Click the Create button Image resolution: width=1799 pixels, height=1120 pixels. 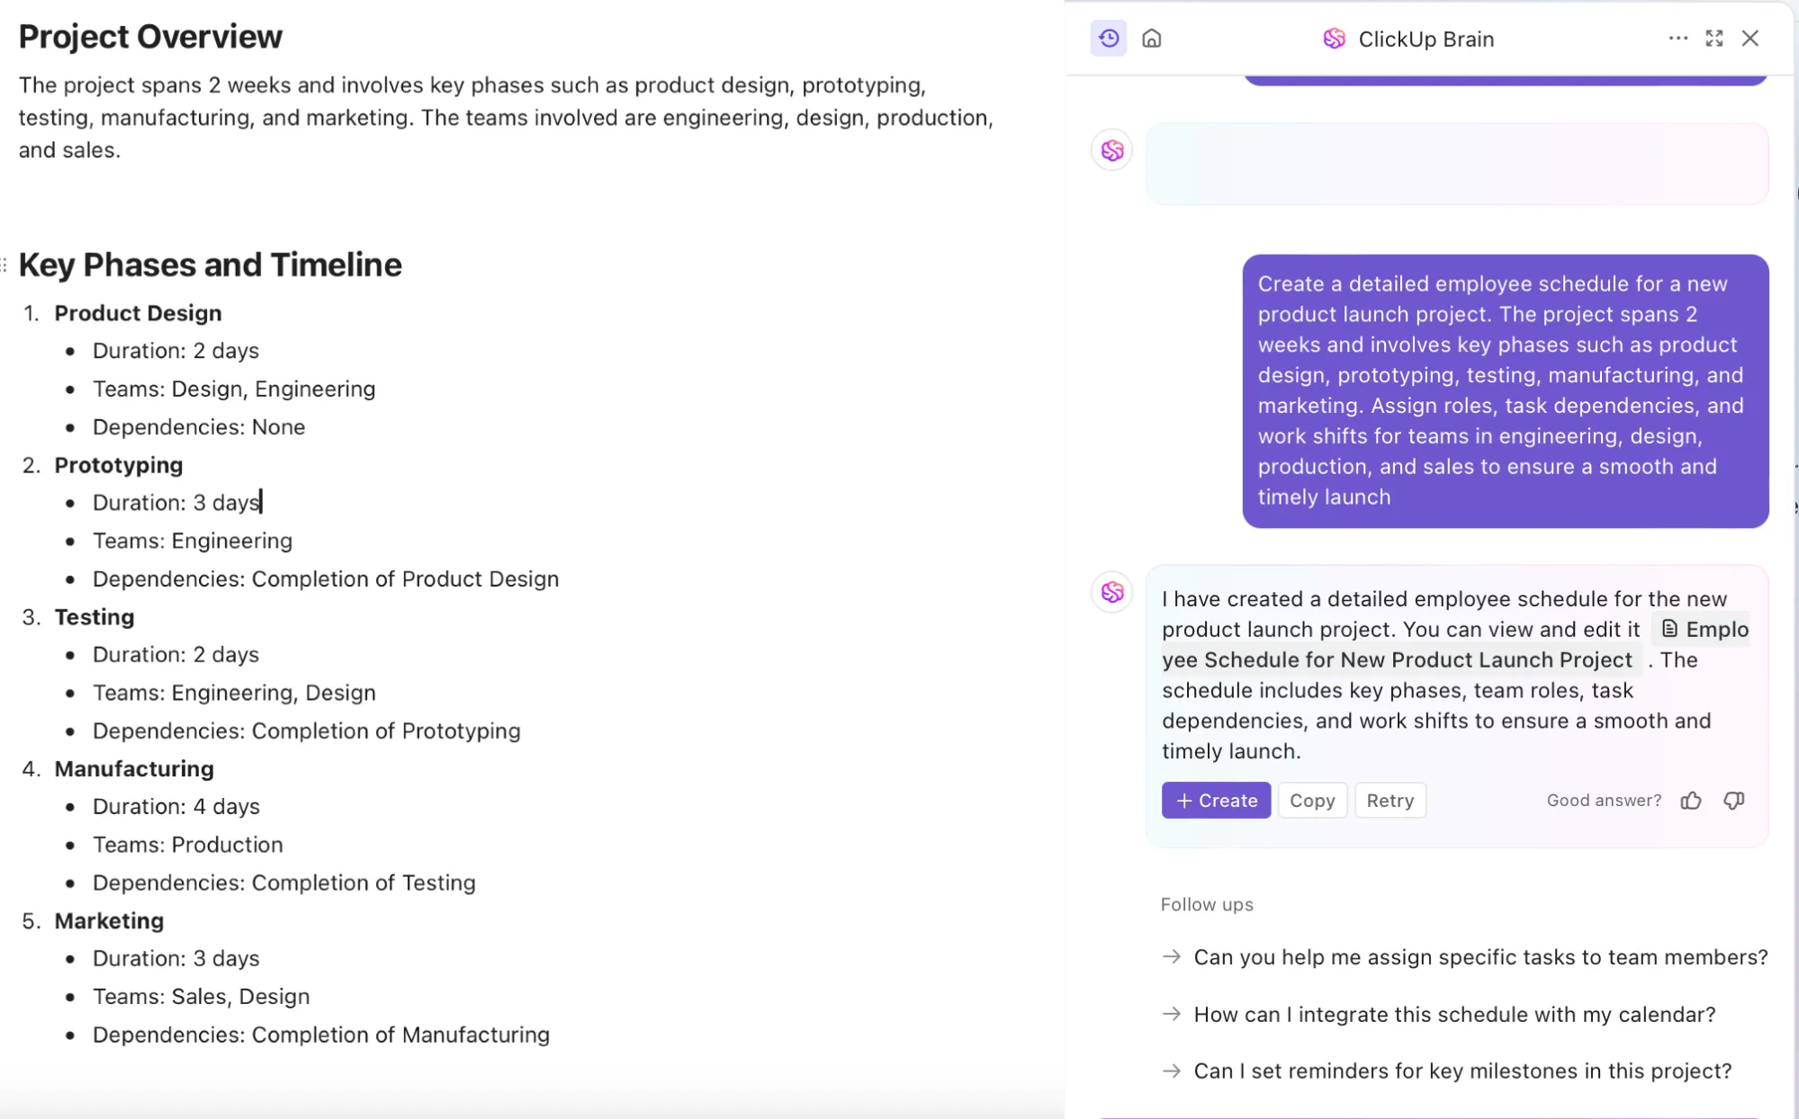[x=1216, y=801]
